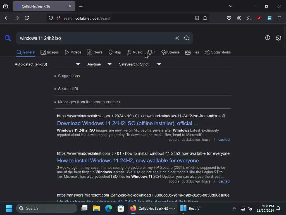Click the blue extension icon beside uBlock
The height and width of the screenshot is (215, 286).
[270, 18]
